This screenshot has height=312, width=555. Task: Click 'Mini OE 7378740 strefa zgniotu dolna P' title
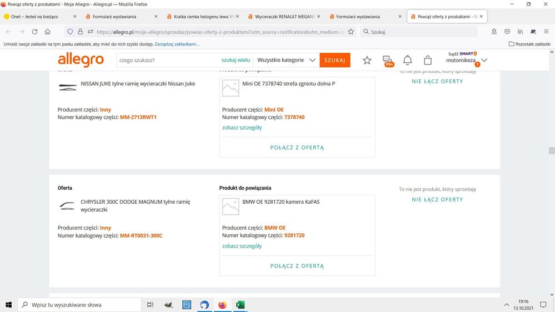pos(288,84)
